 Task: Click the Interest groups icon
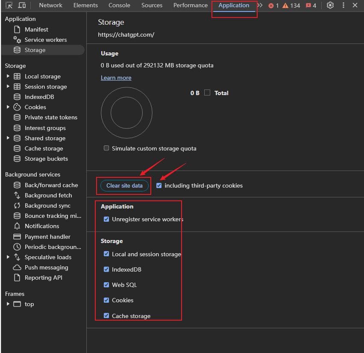point(17,128)
